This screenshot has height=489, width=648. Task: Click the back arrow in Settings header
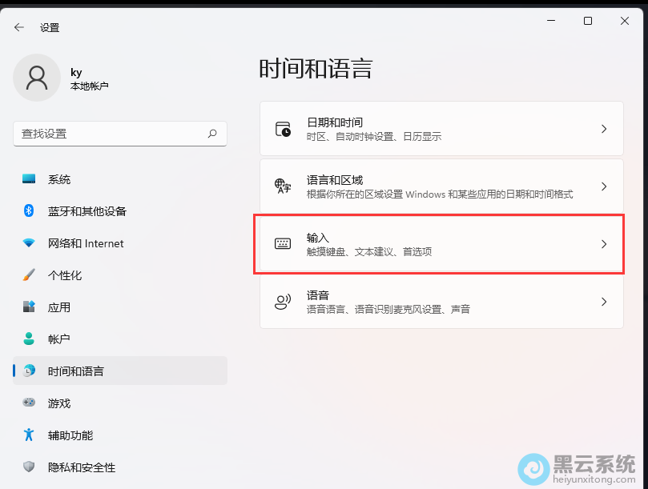pos(19,27)
